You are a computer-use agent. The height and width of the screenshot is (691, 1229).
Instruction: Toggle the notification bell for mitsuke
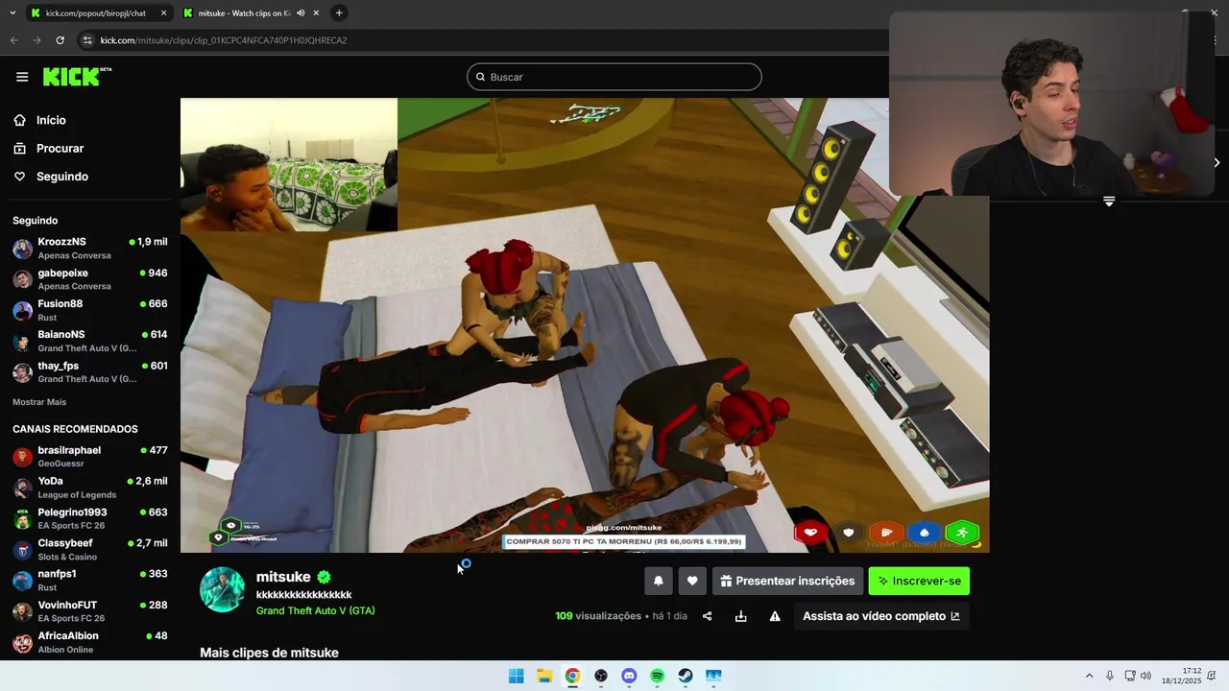pyautogui.click(x=659, y=581)
